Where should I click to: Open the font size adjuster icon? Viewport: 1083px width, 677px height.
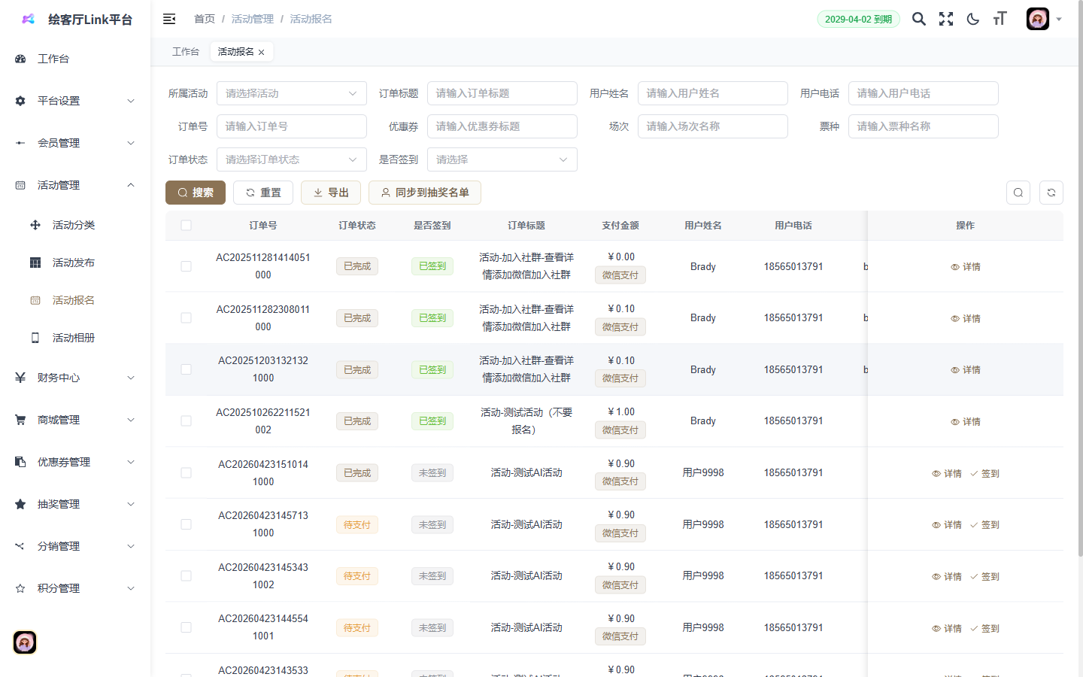[1000, 19]
